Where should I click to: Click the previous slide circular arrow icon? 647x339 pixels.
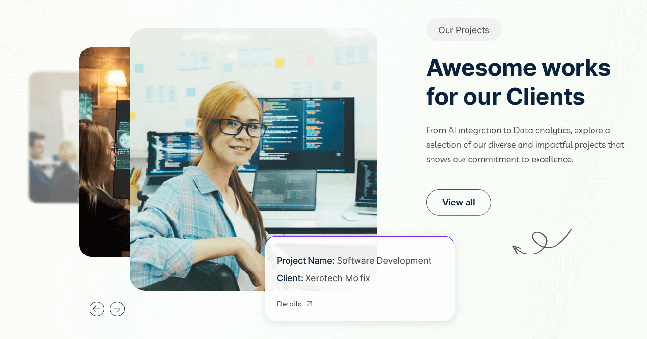coord(97,309)
